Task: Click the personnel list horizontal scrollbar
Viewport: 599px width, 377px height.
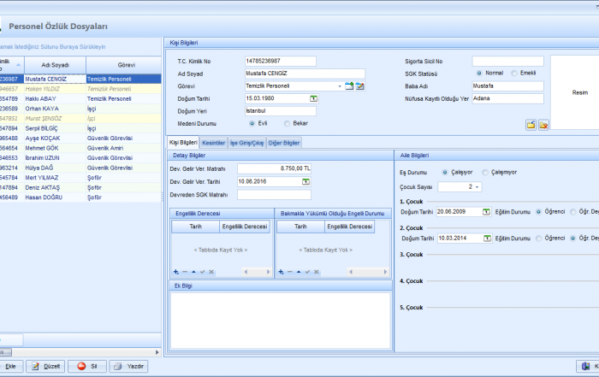Action: 77,351
